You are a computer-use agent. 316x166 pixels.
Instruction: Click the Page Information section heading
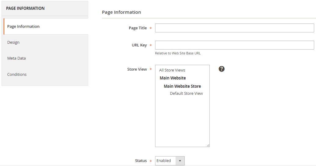tap(122, 12)
